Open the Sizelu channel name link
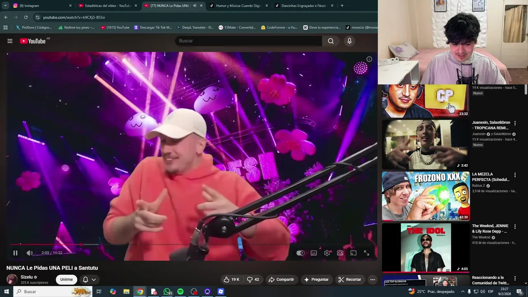Image resolution: width=528 pixels, height=297 pixels. (x=26, y=277)
